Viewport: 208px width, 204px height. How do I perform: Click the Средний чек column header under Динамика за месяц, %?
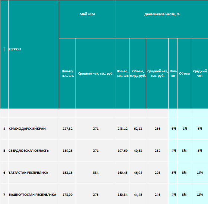[x=200, y=73]
